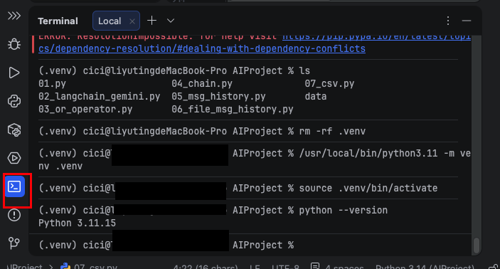Click 05_msg_history.py in ls output
Image resolution: width=500 pixels, height=269 pixels.
click(218, 96)
